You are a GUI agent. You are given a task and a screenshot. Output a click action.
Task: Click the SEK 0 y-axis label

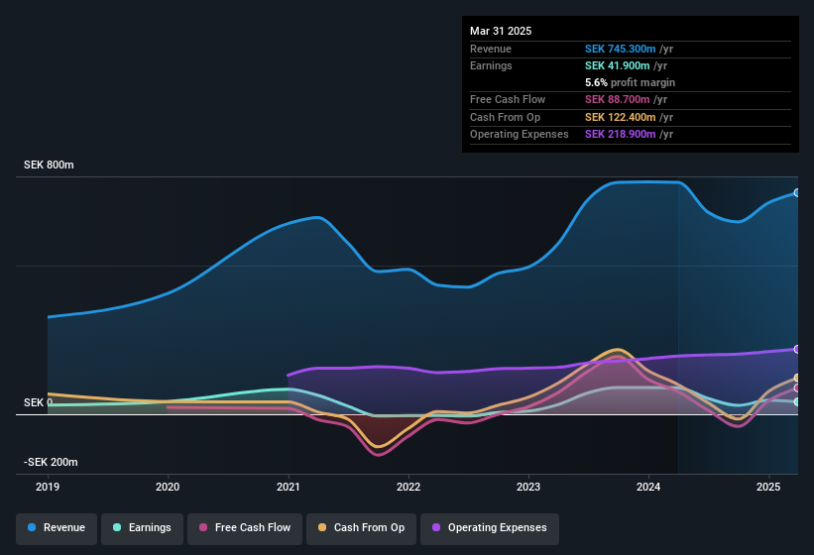pos(38,403)
